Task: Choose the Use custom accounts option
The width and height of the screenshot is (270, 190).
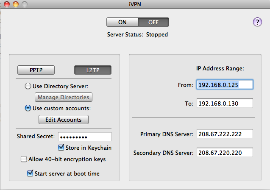Action: pyautogui.click(x=28, y=108)
